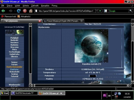Screen dimensions: 134x100
Task: Switch to Neostrada TP taskbar item
Action: [24, 93]
